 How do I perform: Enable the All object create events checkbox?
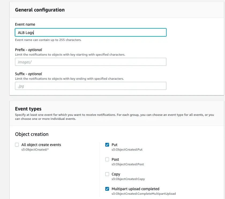tap(17, 145)
